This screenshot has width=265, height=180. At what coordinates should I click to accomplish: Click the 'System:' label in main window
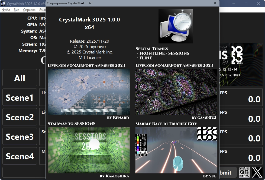click(x=29, y=31)
